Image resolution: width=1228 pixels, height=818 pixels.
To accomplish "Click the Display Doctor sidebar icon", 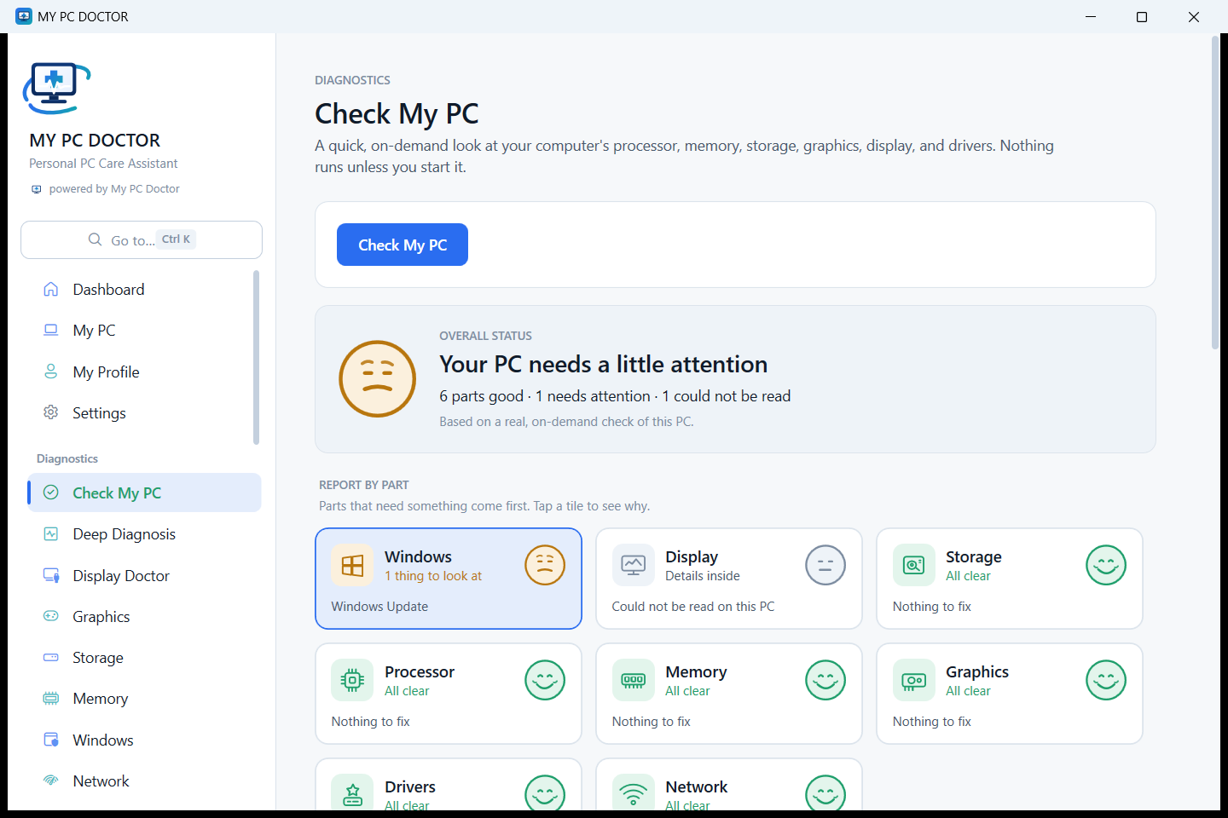I will 51,575.
